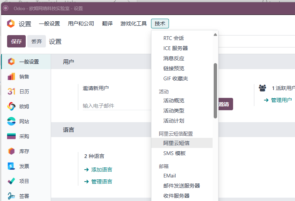Select the 项目 project icon
This screenshot has width=295, height=201.
tap(11, 181)
